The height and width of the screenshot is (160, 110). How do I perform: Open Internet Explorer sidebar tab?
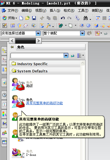click(4, 82)
